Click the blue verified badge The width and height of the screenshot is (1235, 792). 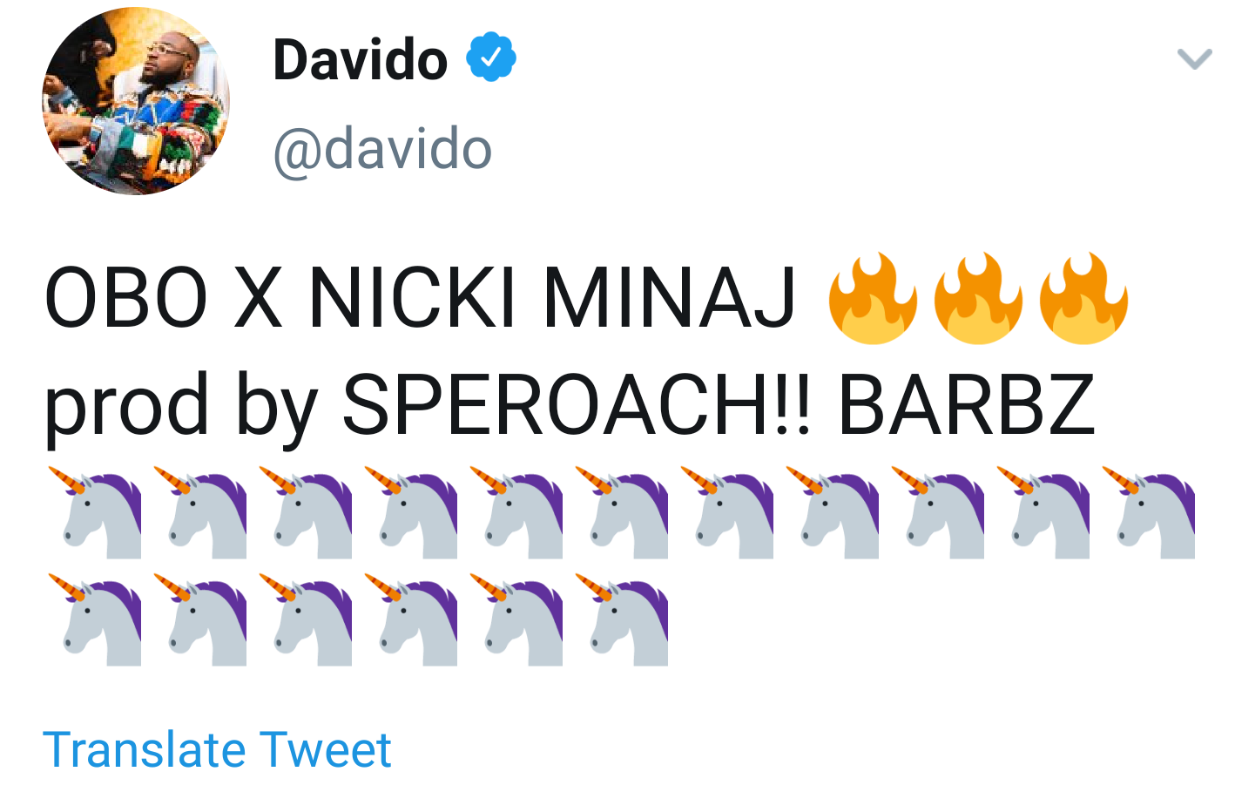click(491, 57)
